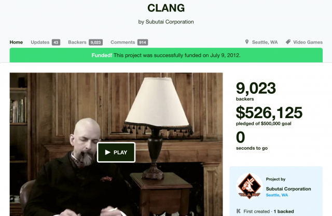Click the location pin icon beside Seattle, WA
This screenshot has width=332, height=216.
pyautogui.click(x=247, y=42)
